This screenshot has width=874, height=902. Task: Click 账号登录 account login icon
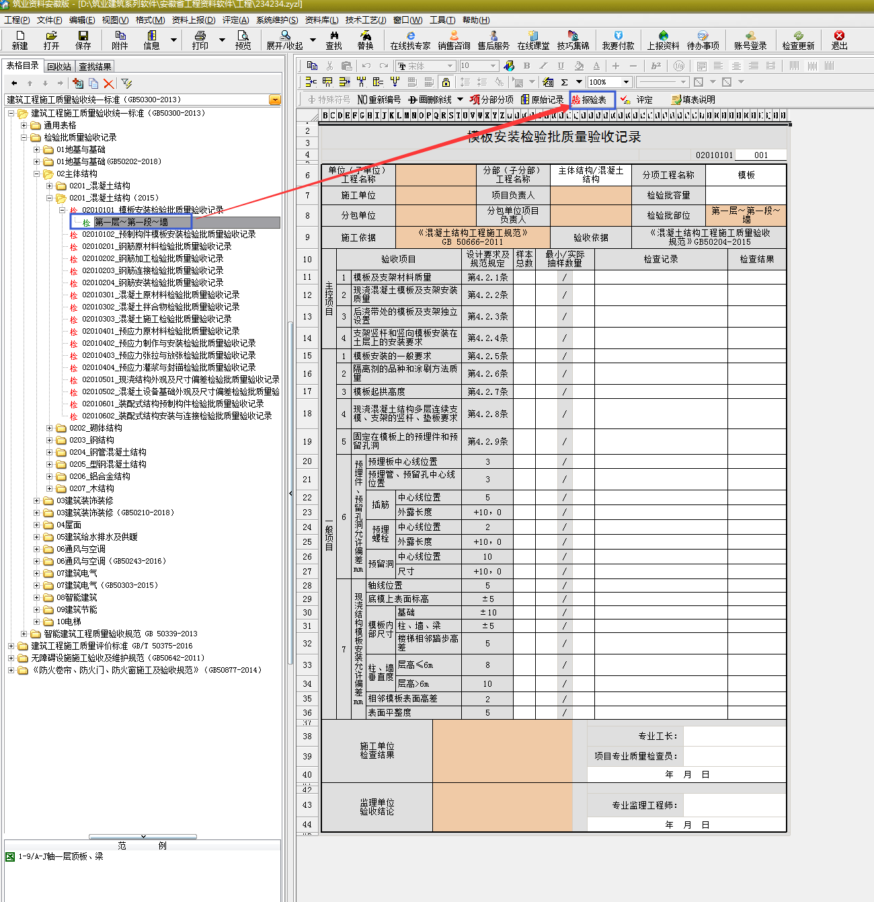(750, 40)
